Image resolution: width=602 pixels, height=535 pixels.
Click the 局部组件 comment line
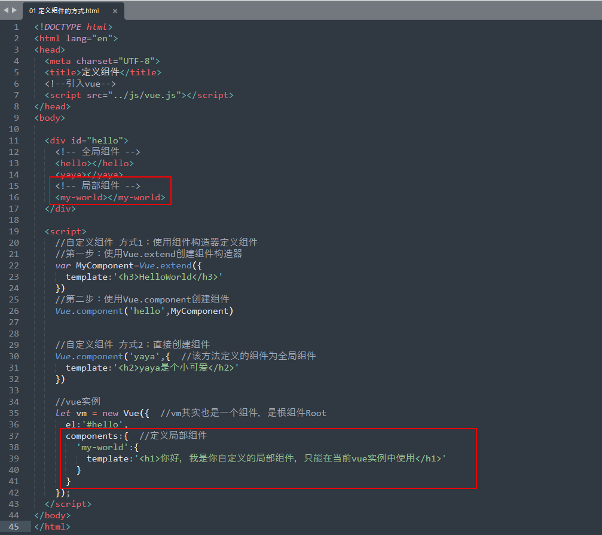point(98,186)
